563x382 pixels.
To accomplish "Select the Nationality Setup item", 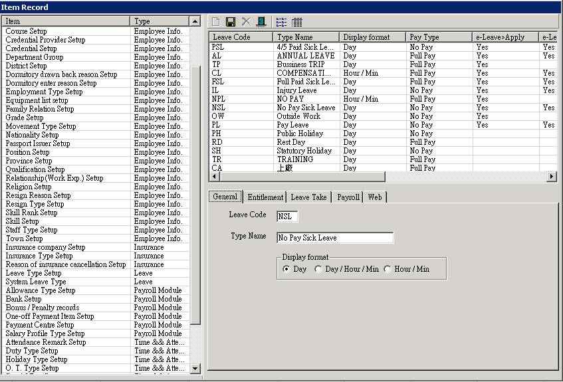I will 96,135.
